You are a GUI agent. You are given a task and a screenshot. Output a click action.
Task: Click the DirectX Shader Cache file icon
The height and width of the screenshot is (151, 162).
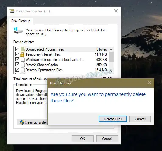click(x=23, y=65)
